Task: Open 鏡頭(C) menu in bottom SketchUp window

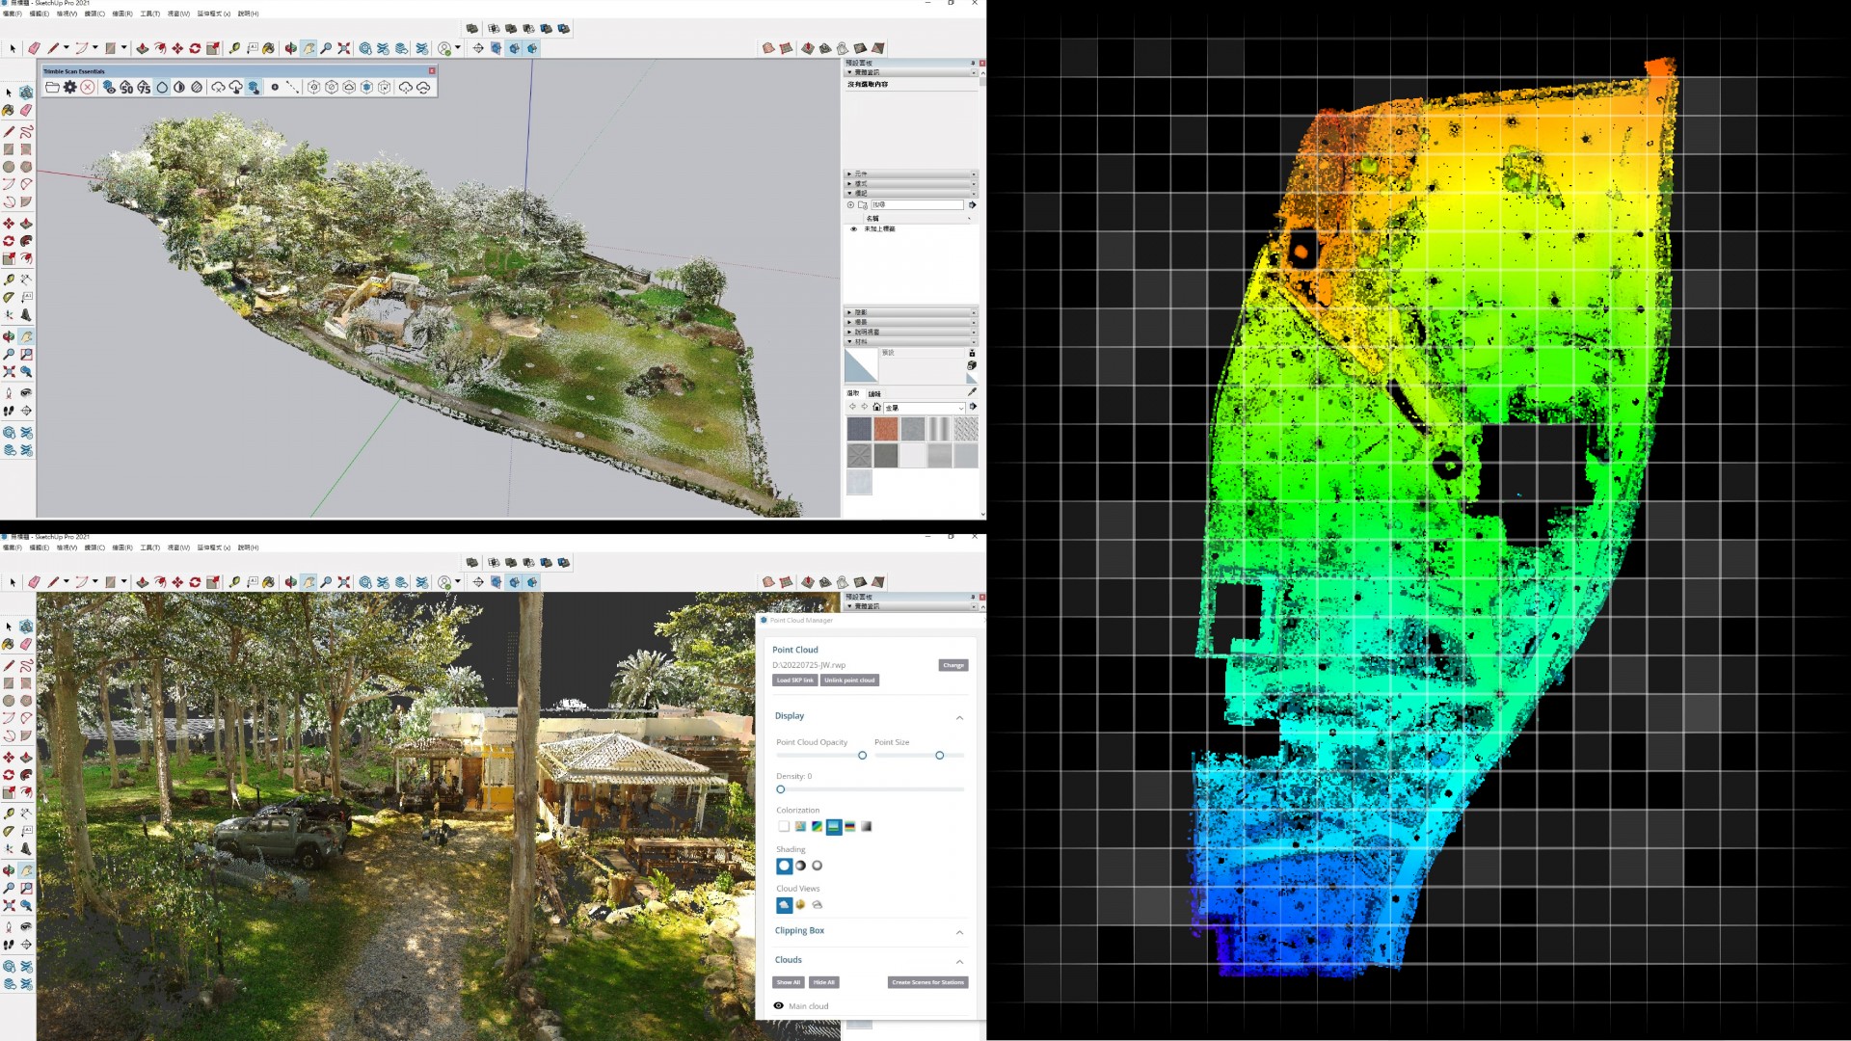Action: 94,547
